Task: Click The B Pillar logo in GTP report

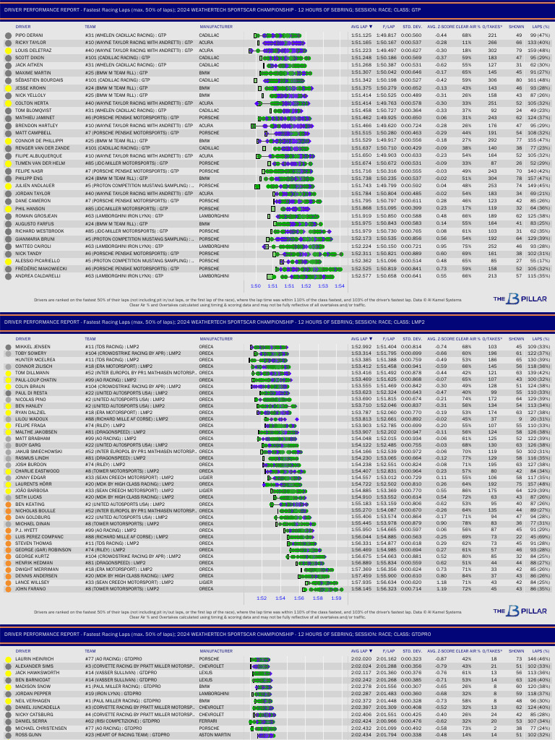Action: click(x=520, y=298)
